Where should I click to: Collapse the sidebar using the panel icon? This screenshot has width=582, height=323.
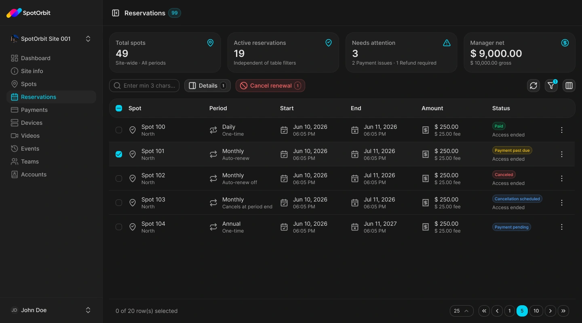(x=116, y=13)
